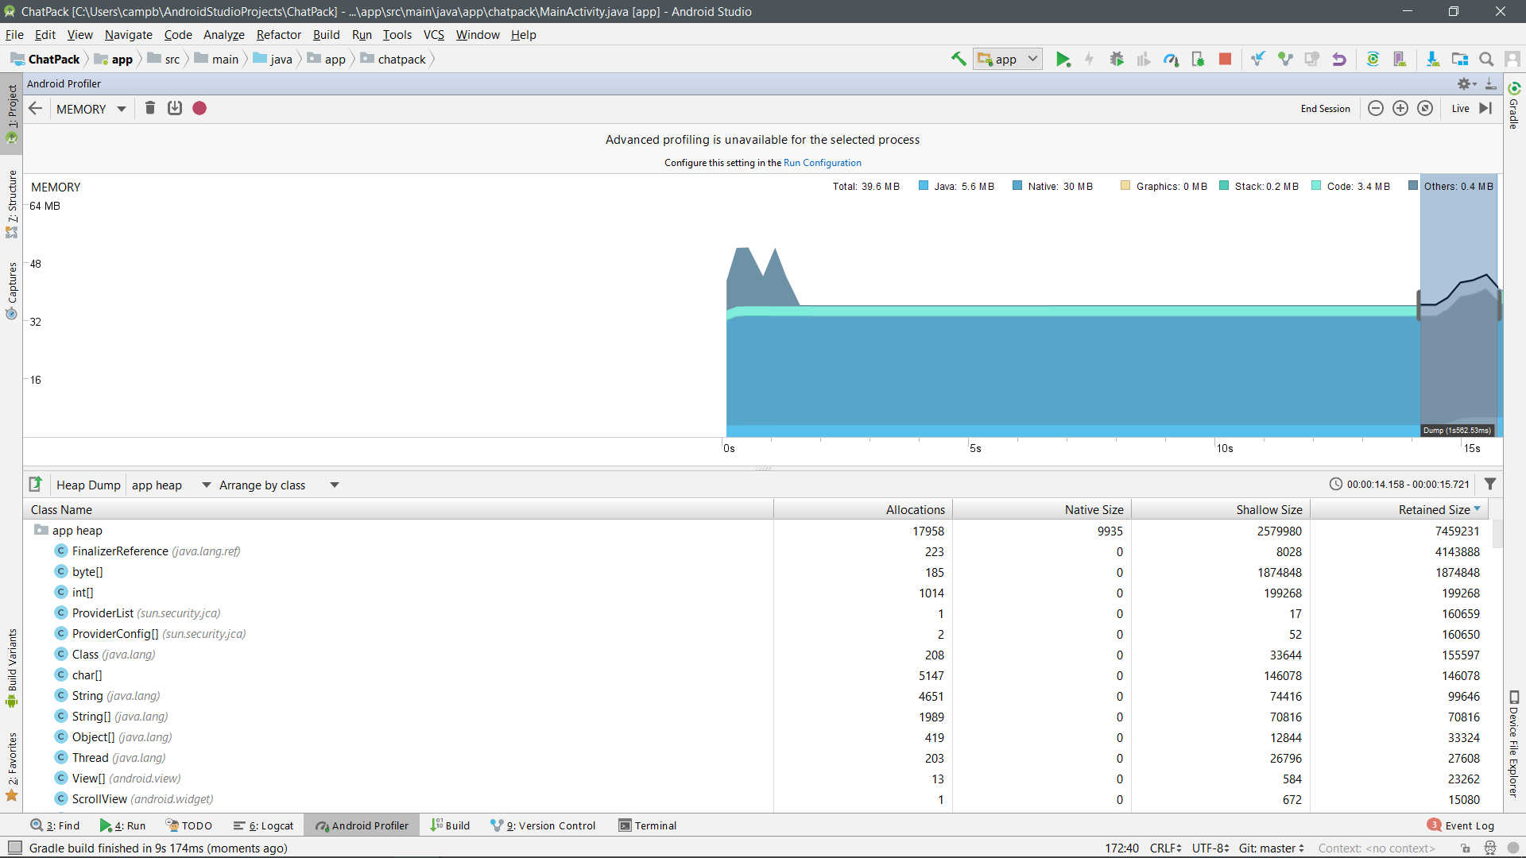The height and width of the screenshot is (858, 1526).
Task: Force garbage collection with trash icon
Action: 149,108
